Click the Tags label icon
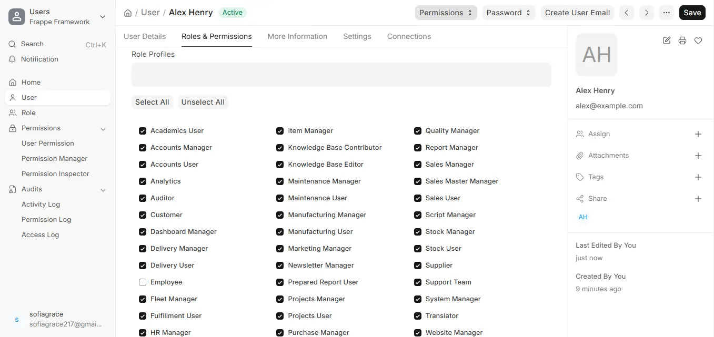This screenshot has height=337, width=714. click(x=580, y=177)
